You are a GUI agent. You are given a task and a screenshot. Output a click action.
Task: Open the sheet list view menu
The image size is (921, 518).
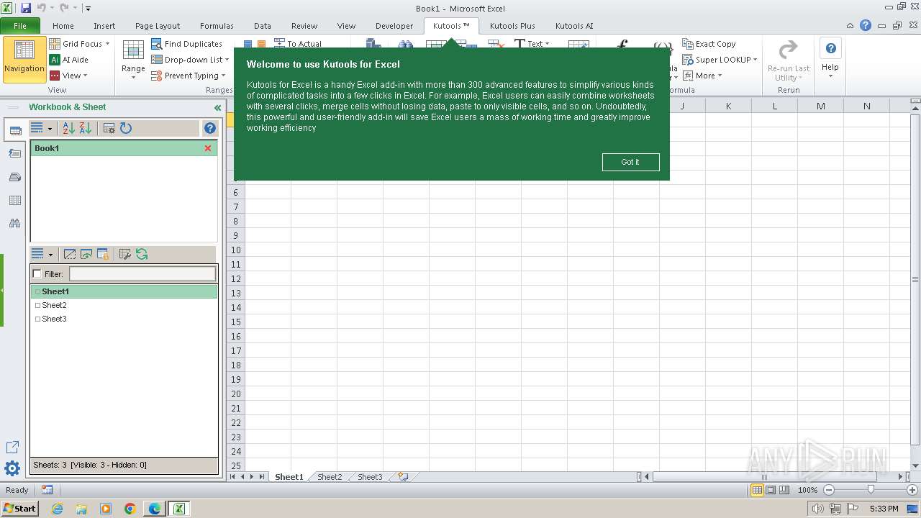pos(42,254)
